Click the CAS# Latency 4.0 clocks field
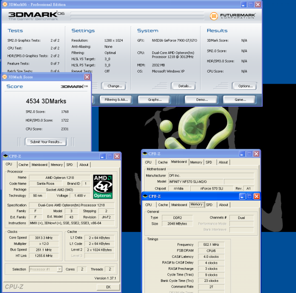296x293 pixels. coord(211,257)
